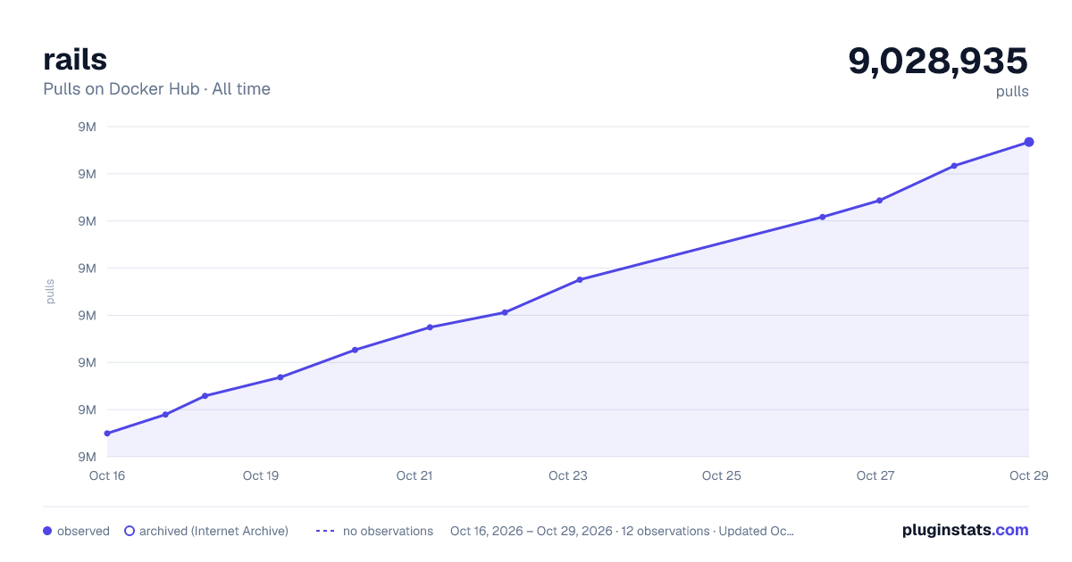Select the 'no observations' legend label

click(388, 531)
